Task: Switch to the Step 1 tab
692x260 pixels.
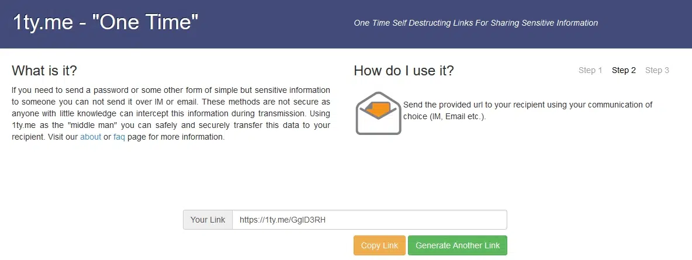Action: (590, 70)
